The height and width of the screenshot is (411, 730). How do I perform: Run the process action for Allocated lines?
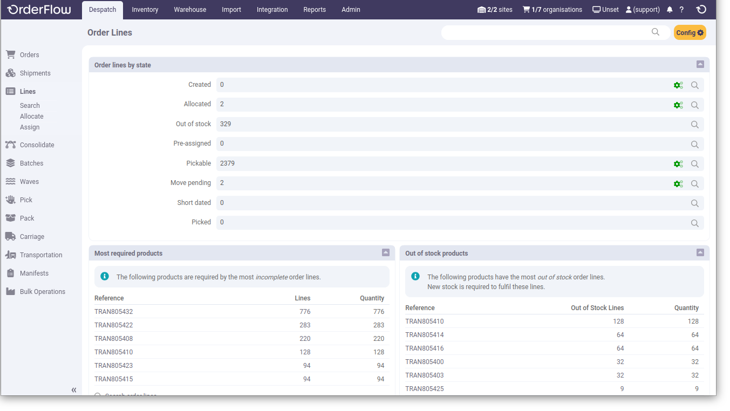click(678, 105)
